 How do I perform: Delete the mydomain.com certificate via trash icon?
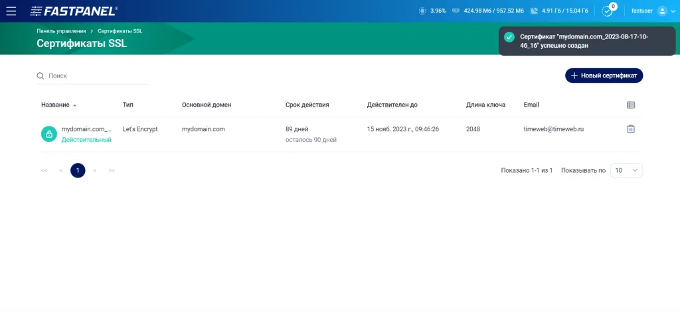coord(631,129)
